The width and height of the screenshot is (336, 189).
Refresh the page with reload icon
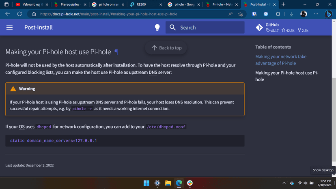(19, 14)
